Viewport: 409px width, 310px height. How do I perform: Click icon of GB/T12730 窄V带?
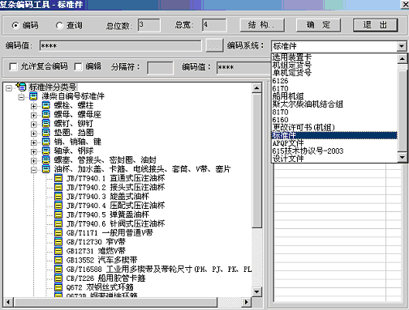pos(58,242)
